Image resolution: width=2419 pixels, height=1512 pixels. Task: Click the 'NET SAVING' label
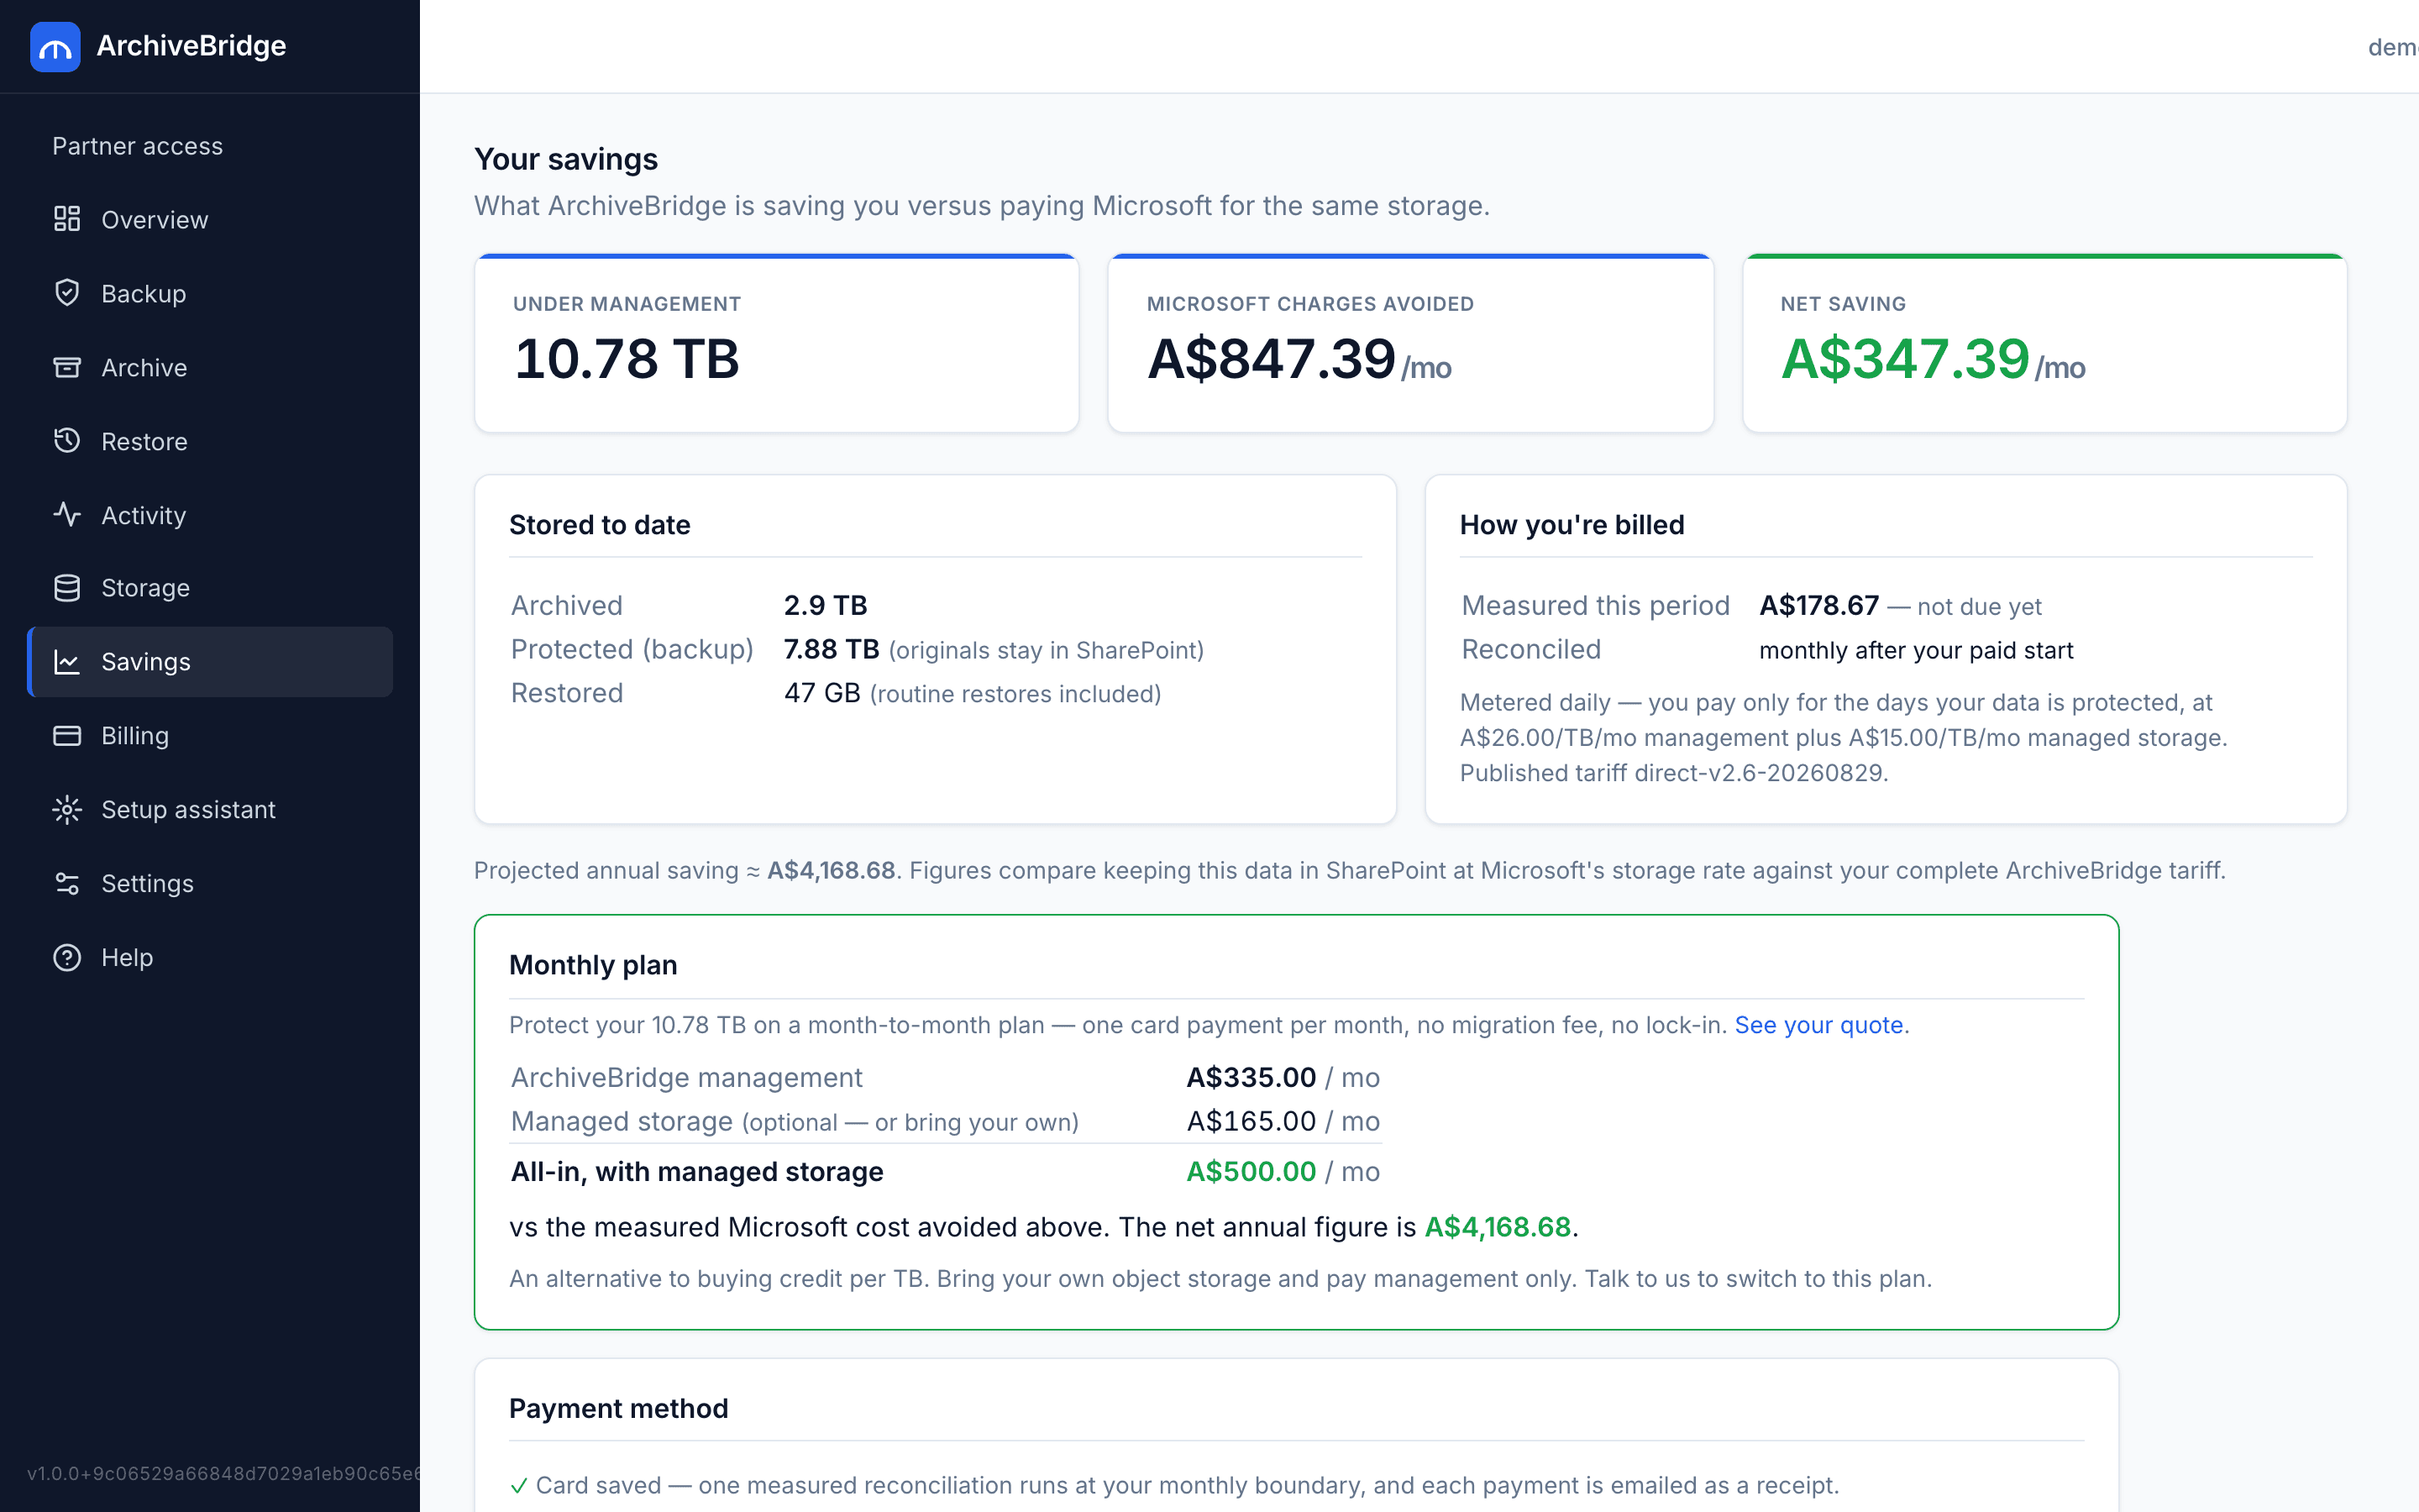click(1842, 304)
